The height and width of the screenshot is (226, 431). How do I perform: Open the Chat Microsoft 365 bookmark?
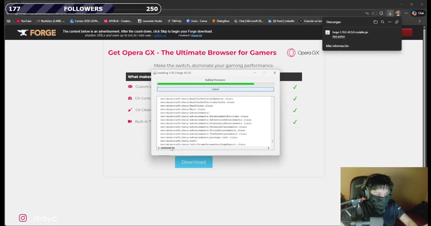click(x=249, y=21)
